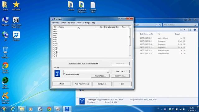This screenshot has height=112, width=199.
Task: Open the Favorites menu
Action: 72,23
